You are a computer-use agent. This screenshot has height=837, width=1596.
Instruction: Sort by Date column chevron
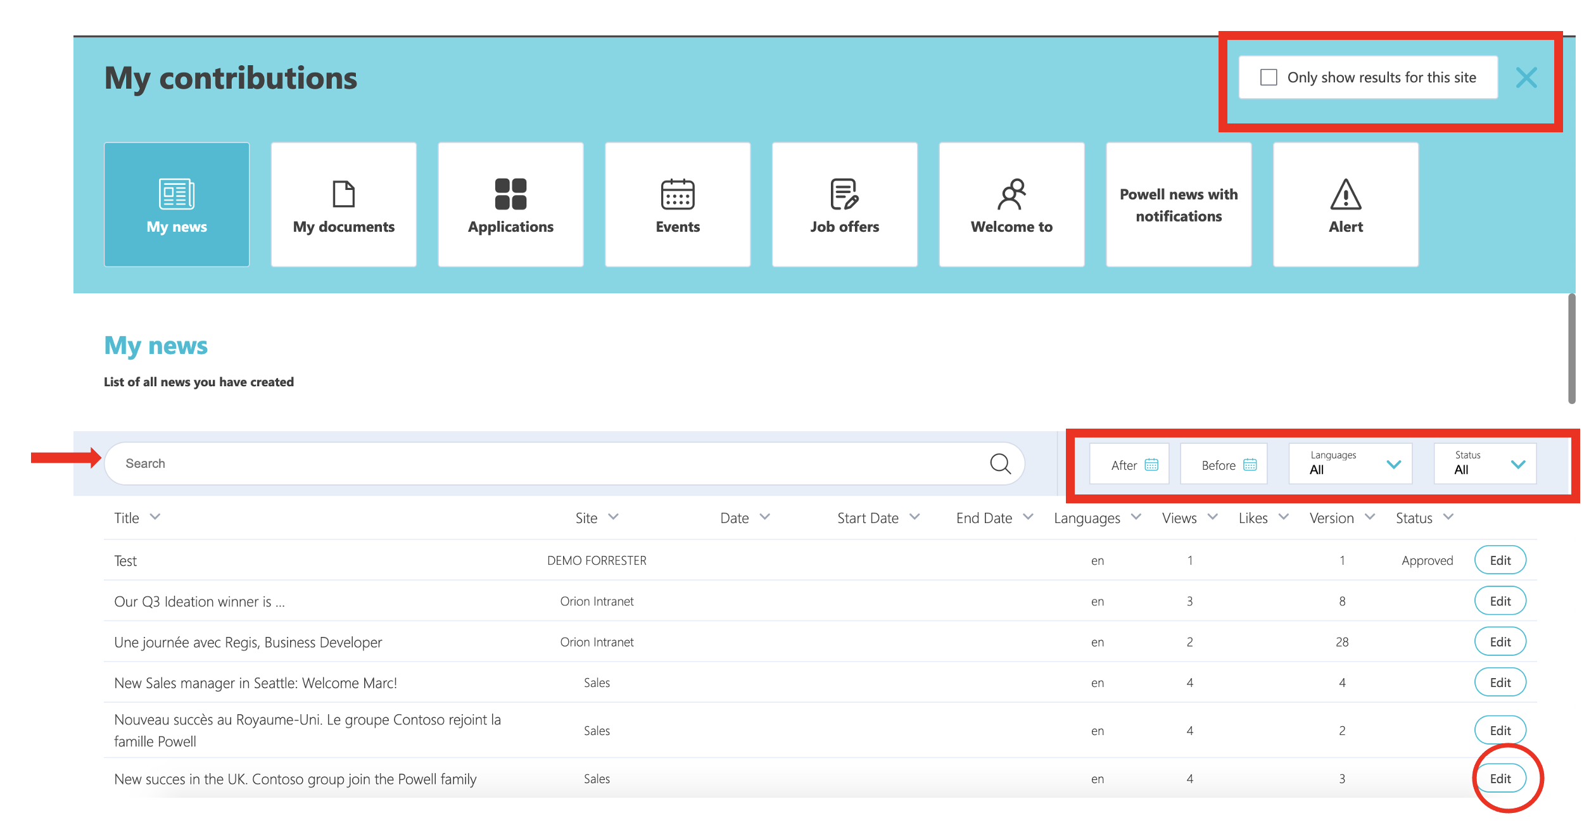(x=764, y=517)
